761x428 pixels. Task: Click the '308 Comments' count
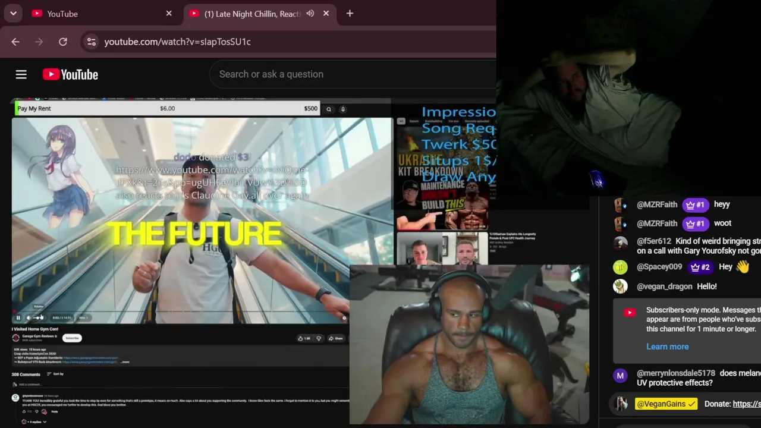click(x=26, y=374)
